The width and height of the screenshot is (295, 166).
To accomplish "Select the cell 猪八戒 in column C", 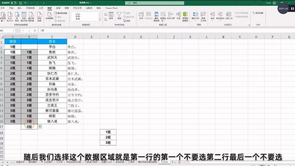I will pos(52,121).
